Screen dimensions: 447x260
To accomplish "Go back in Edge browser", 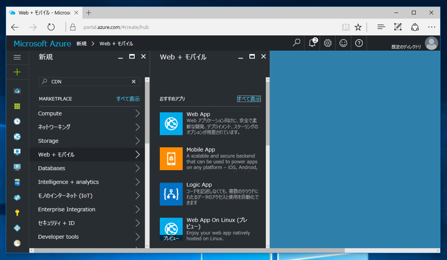I will tap(15, 27).
